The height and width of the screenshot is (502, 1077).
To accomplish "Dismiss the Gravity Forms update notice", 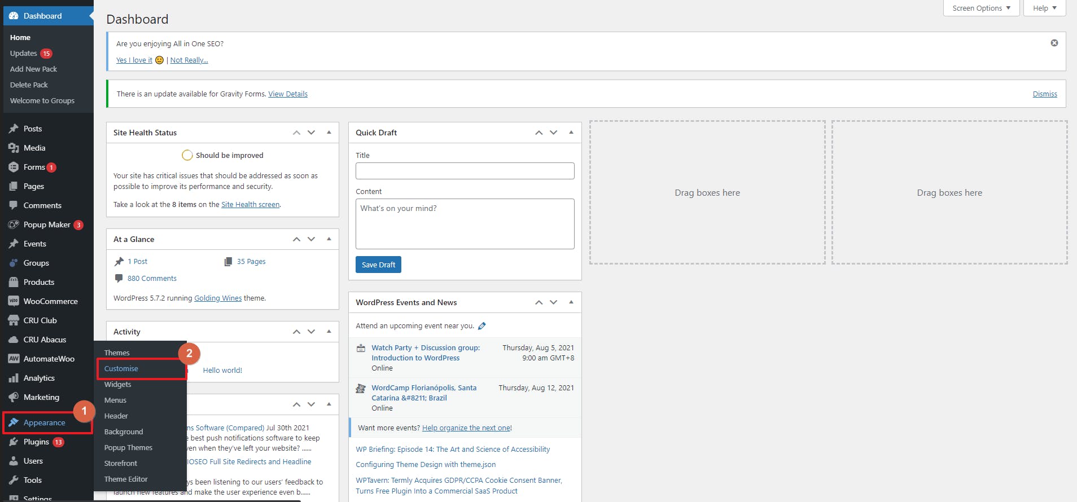I will tap(1045, 94).
